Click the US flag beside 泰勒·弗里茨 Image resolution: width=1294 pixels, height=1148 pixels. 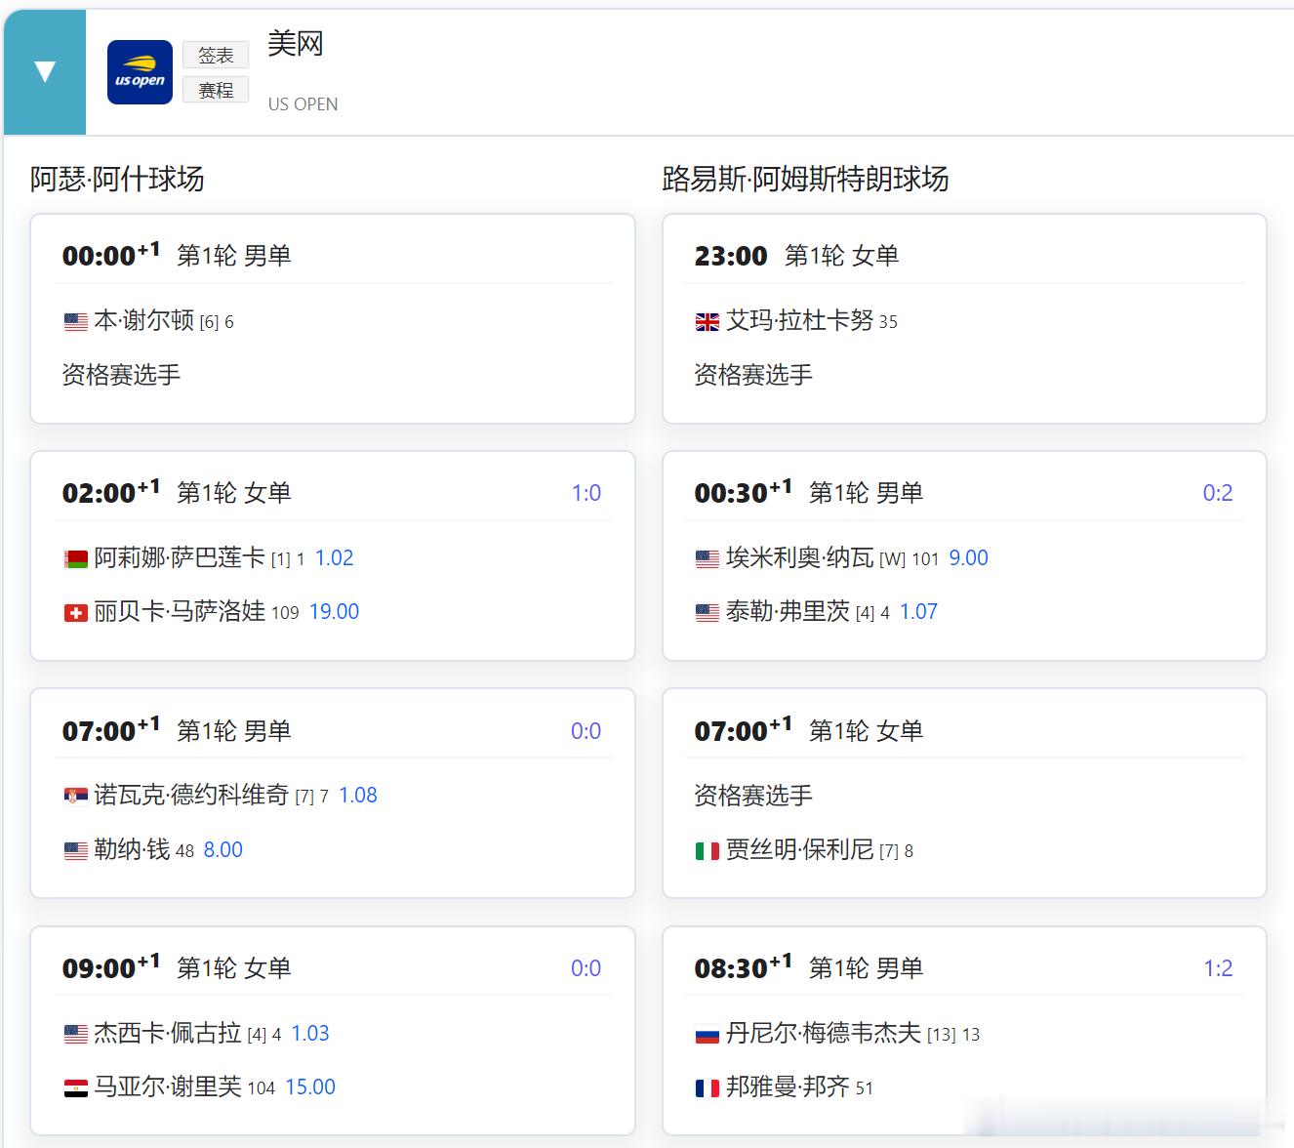[x=708, y=613]
